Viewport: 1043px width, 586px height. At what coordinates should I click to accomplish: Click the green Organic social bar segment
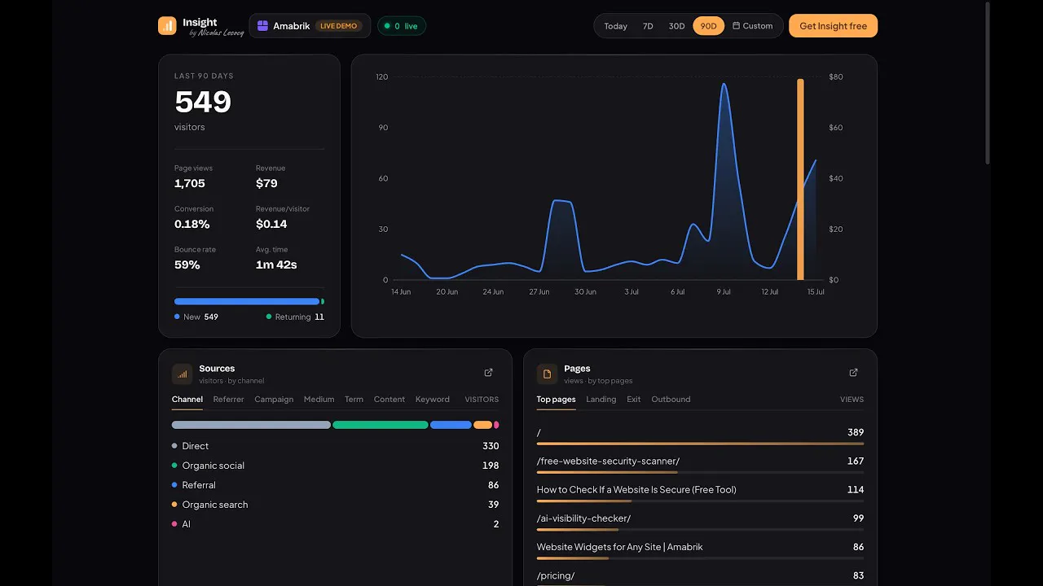381,425
